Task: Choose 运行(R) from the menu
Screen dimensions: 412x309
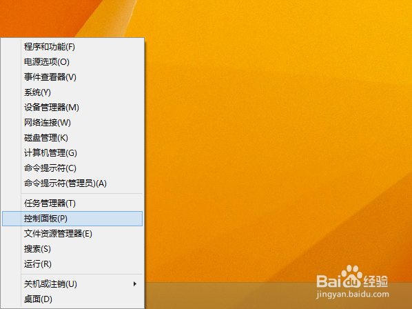Action: (x=72, y=263)
